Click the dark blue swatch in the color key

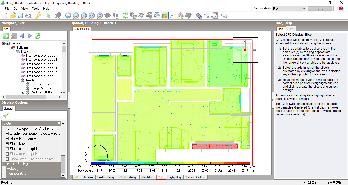[x=98, y=164]
